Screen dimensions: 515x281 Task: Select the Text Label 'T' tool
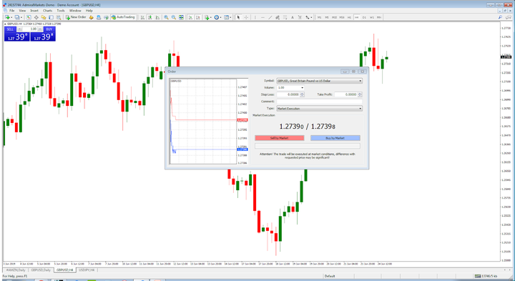coord(300,17)
